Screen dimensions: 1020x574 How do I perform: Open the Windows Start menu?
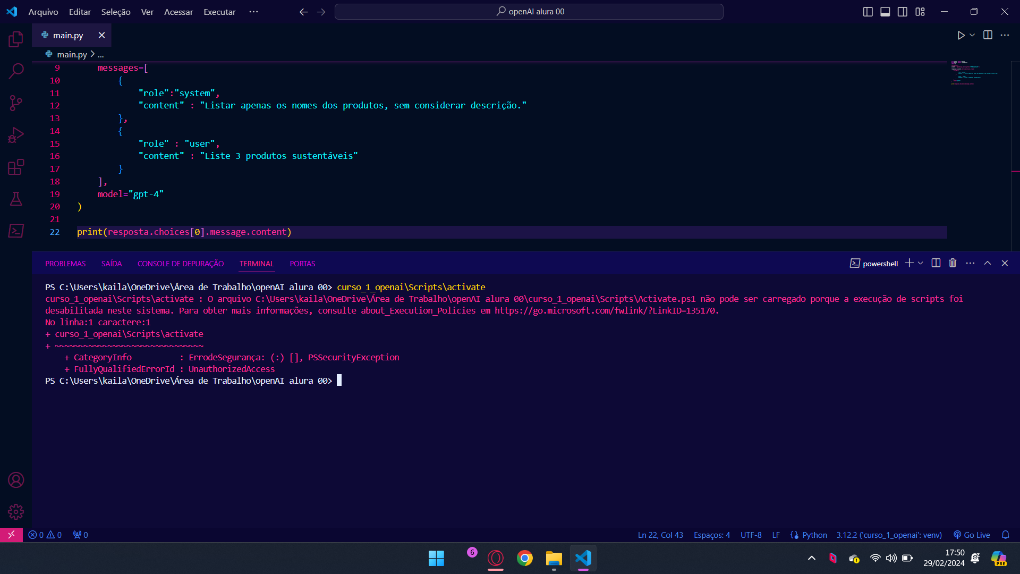click(x=436, y=558)
